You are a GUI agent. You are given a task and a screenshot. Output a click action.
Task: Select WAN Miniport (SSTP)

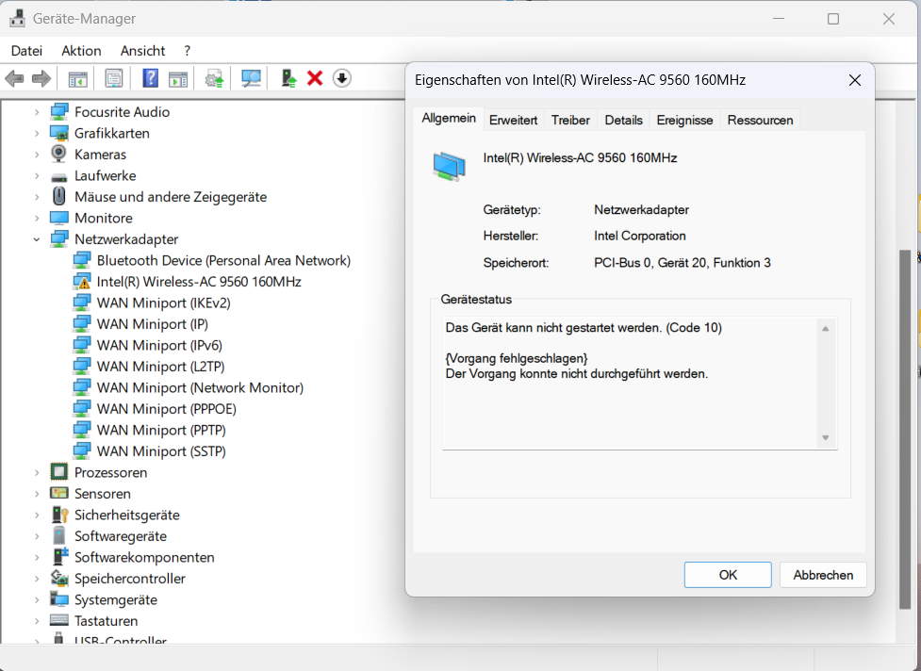(161, 450)
